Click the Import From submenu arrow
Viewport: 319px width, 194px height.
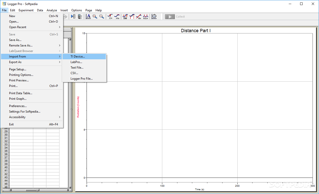point(60,57)
